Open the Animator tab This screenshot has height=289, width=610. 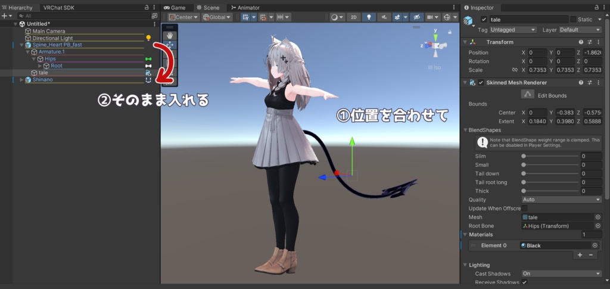[x=245, y=7]
